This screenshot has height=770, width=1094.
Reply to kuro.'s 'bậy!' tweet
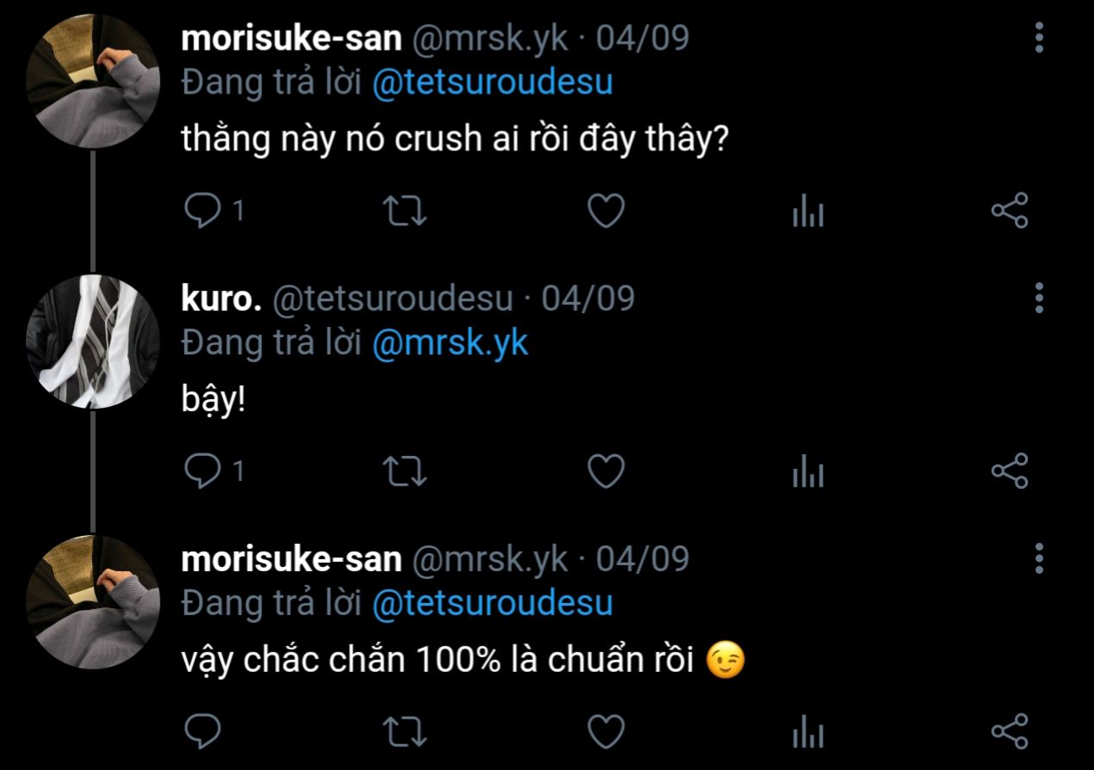click(203, 471)
